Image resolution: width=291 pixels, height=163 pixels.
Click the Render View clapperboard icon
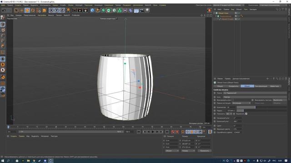click(x=75, y=10)
